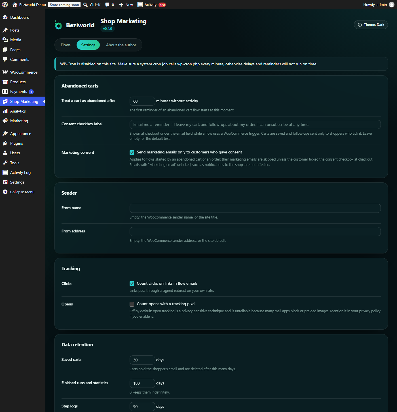Click the Consent checkbox label text field
Viewport: 397px width, 412px height.
[255, 124]
